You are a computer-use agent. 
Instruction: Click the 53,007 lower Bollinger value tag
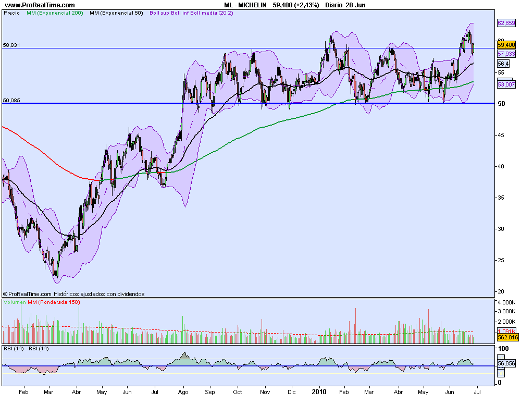click(x=506, y=84)
